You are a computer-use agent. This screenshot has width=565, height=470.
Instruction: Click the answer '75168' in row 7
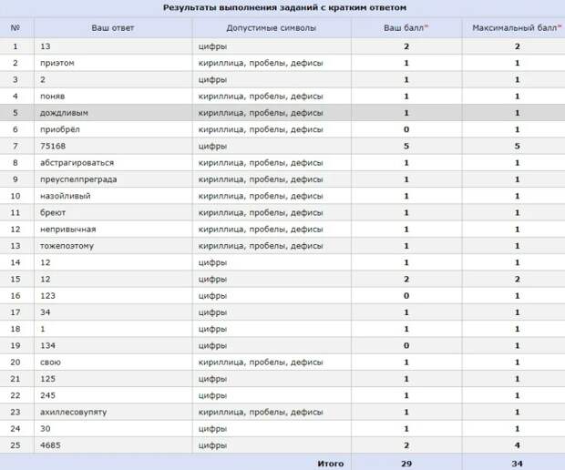coord(53,147)
